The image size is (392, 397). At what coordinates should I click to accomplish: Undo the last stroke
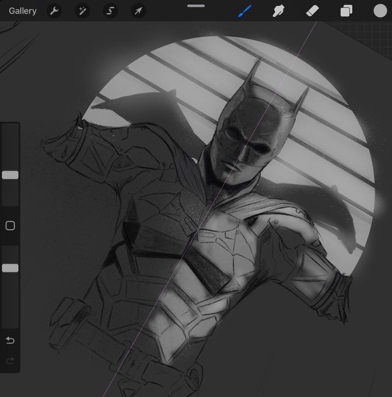pos(10,340)
